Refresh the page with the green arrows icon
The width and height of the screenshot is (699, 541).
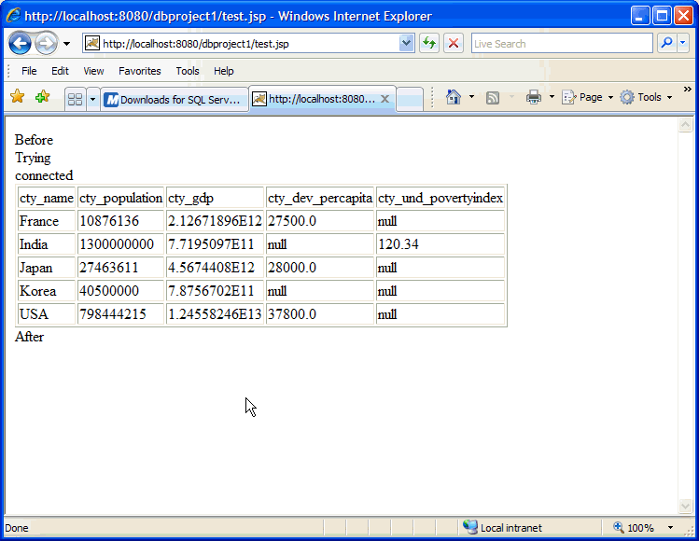click(429, 43)
